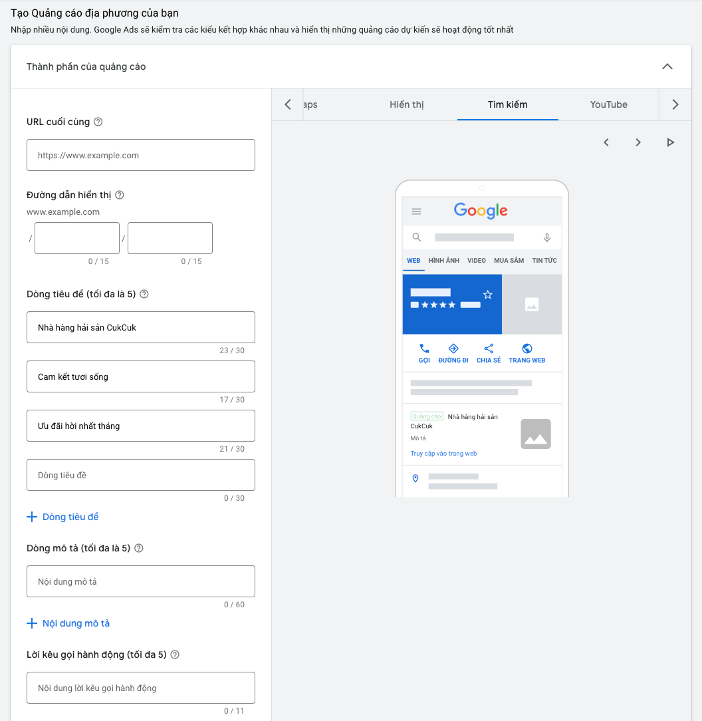702x721 pixels.
Task: Open help for URL cuối cùng
Action: (x=98, y=122)
